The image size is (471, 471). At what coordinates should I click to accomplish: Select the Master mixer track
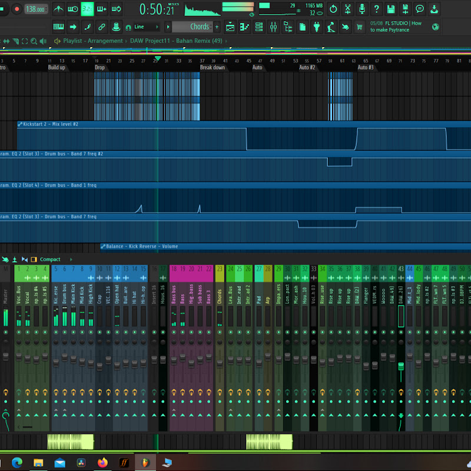click(x=6, y=294)
